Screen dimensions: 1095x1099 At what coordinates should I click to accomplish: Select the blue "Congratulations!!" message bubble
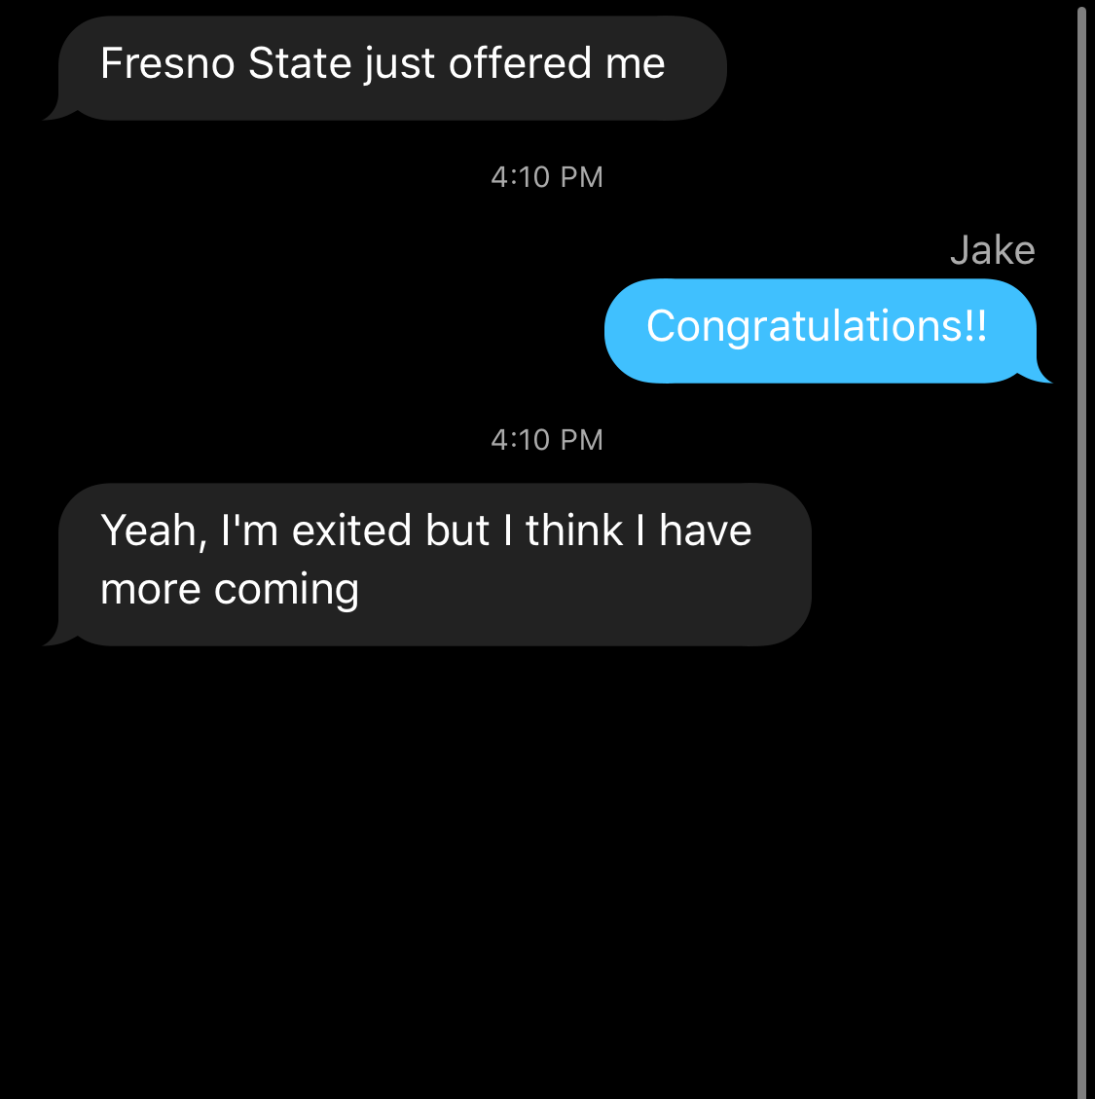click(820, 331)
